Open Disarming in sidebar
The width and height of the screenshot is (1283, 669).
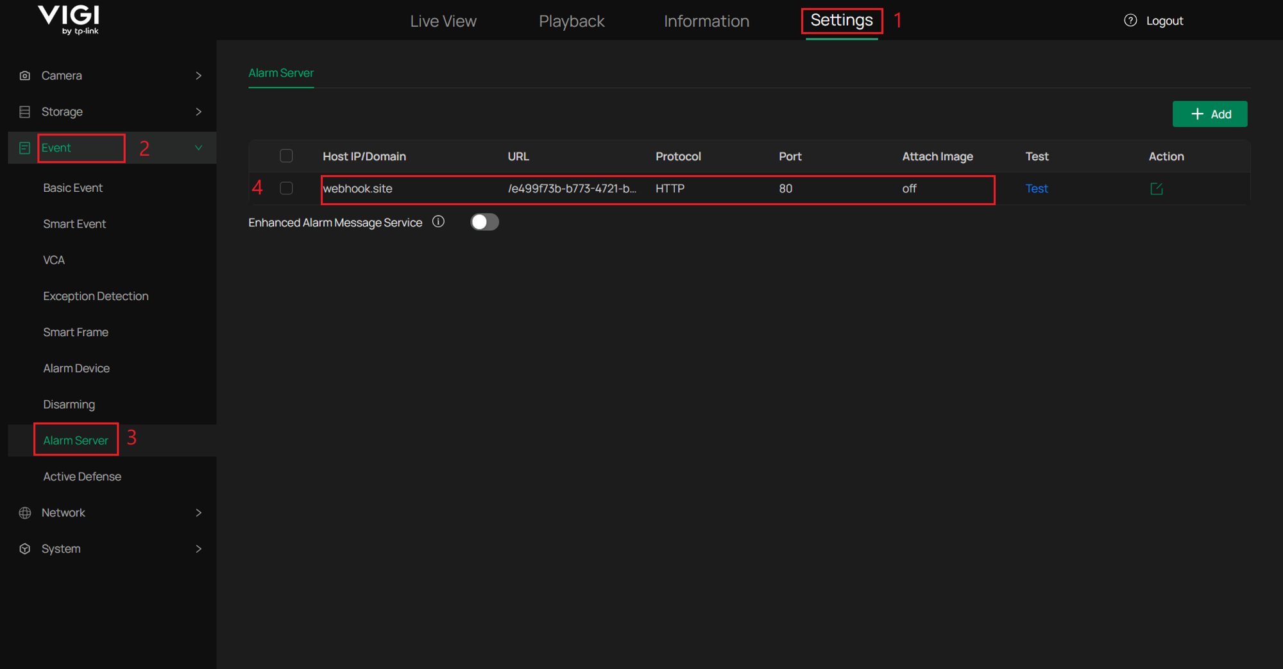pos(69,405)
